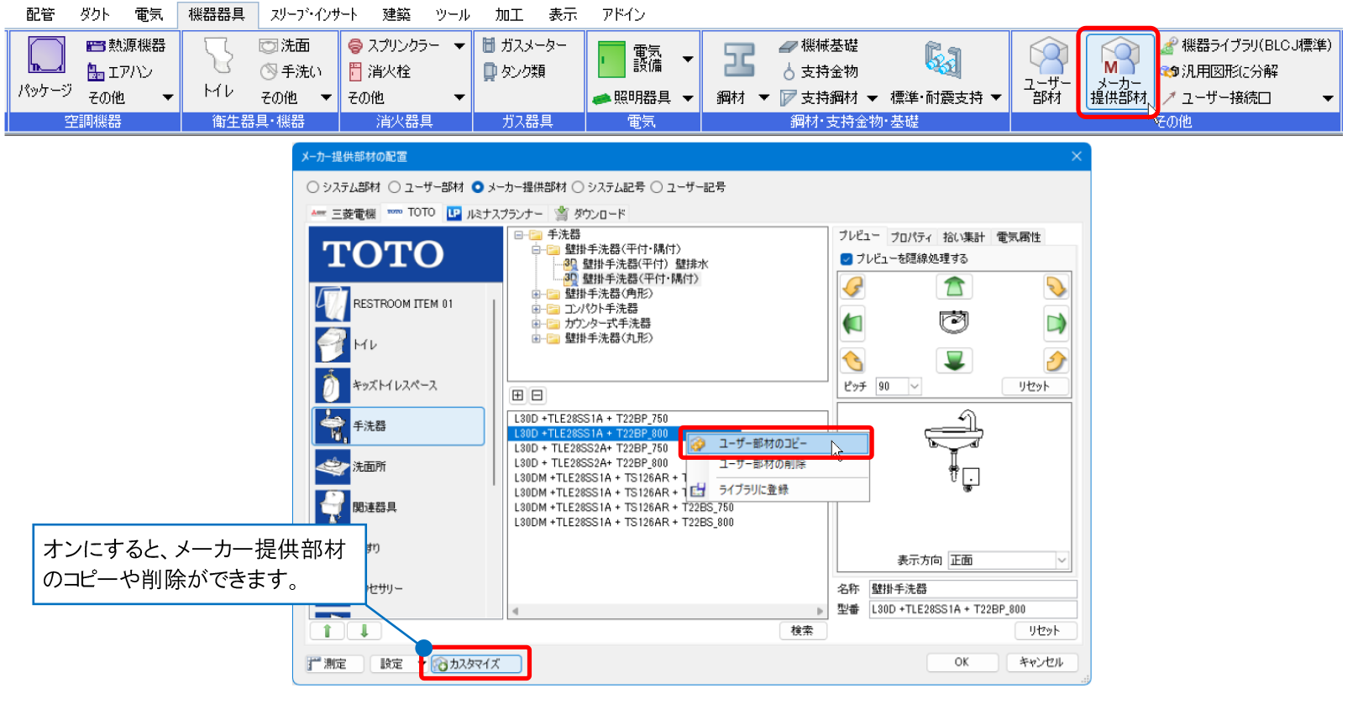1358x704 pixels.
Task: Select the タンク類 tool
Action: coord(514,71)
